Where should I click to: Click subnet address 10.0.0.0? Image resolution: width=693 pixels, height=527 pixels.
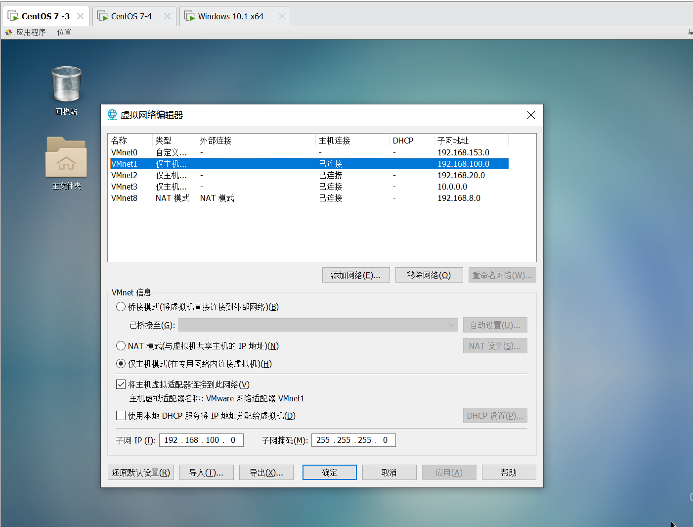pos(452,187)
